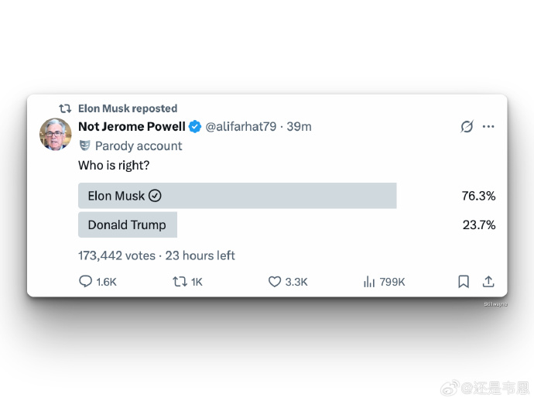The width and height of the screenshot is (534, 401).
Task: Click the Parody account label text
Action: (139, 146)
